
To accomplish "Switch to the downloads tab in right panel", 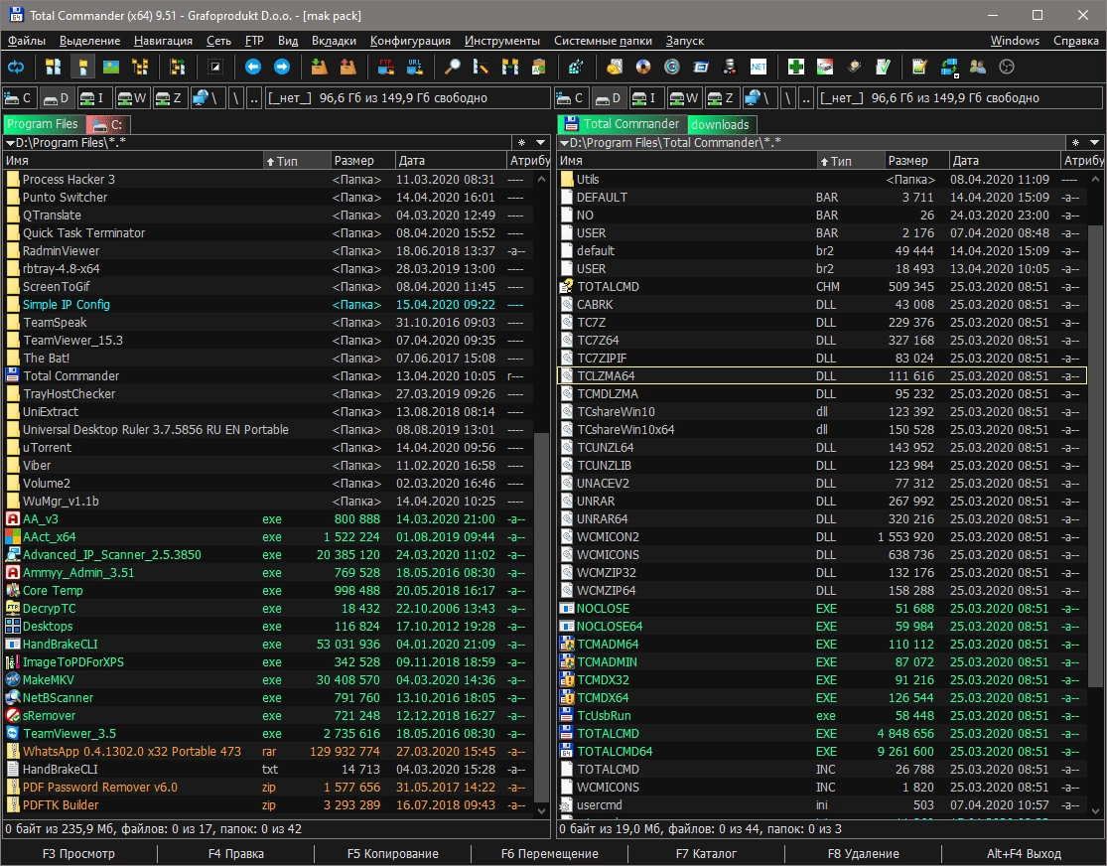I will click(x=720, y=125).
